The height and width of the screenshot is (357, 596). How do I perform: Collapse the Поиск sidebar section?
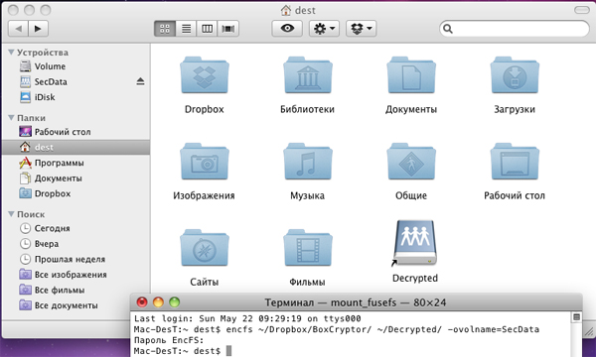pos(11,214)
